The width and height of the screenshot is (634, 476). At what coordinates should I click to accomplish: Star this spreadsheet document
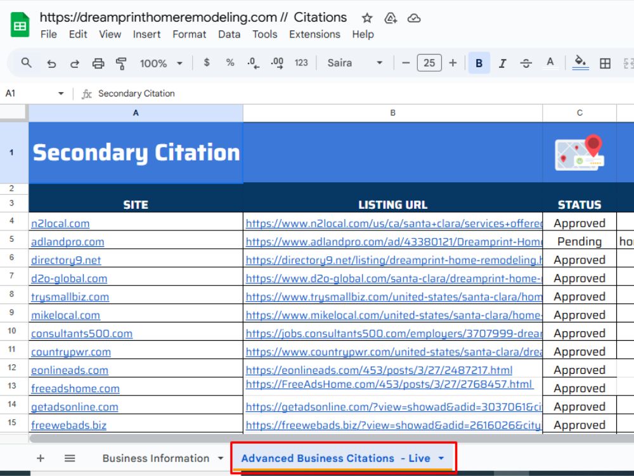pyautogui.click(x=366, y=18)
